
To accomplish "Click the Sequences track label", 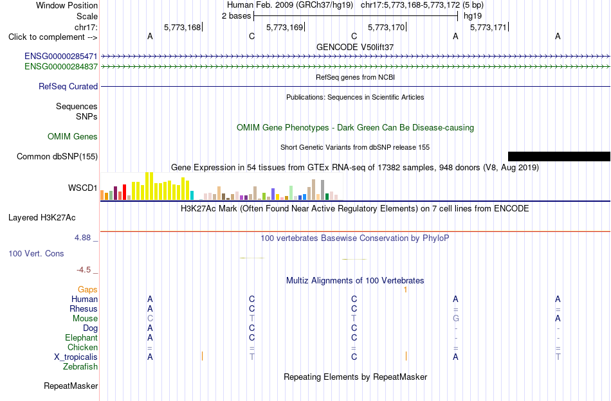I will click(x=77, y=106).
